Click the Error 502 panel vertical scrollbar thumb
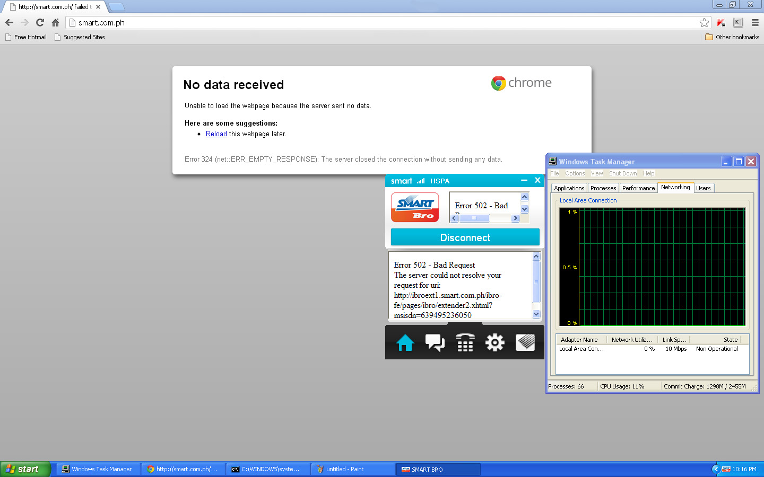This screenshot has height=477, width=764. 536,282
